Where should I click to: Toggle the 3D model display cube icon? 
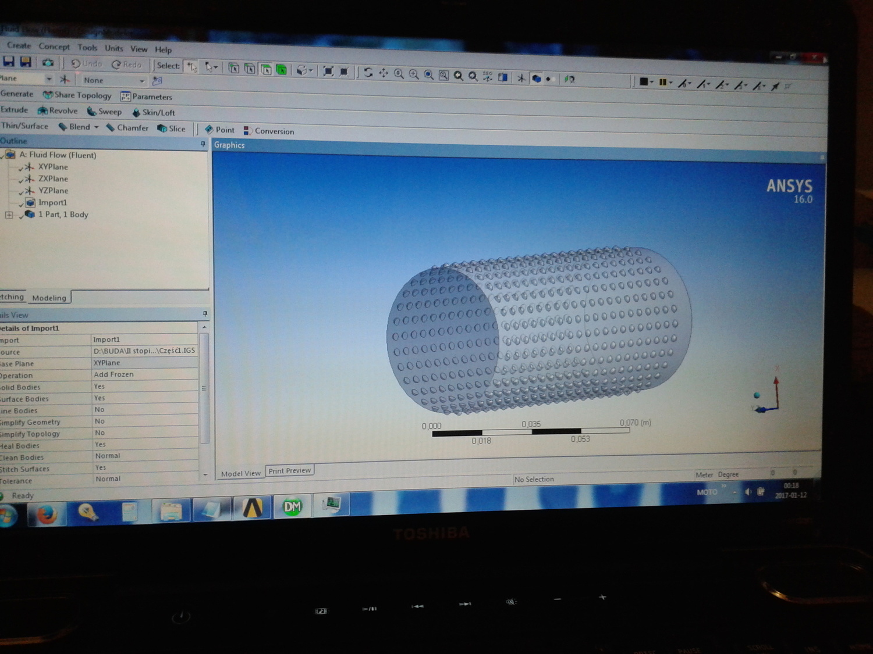pos(536,78)
